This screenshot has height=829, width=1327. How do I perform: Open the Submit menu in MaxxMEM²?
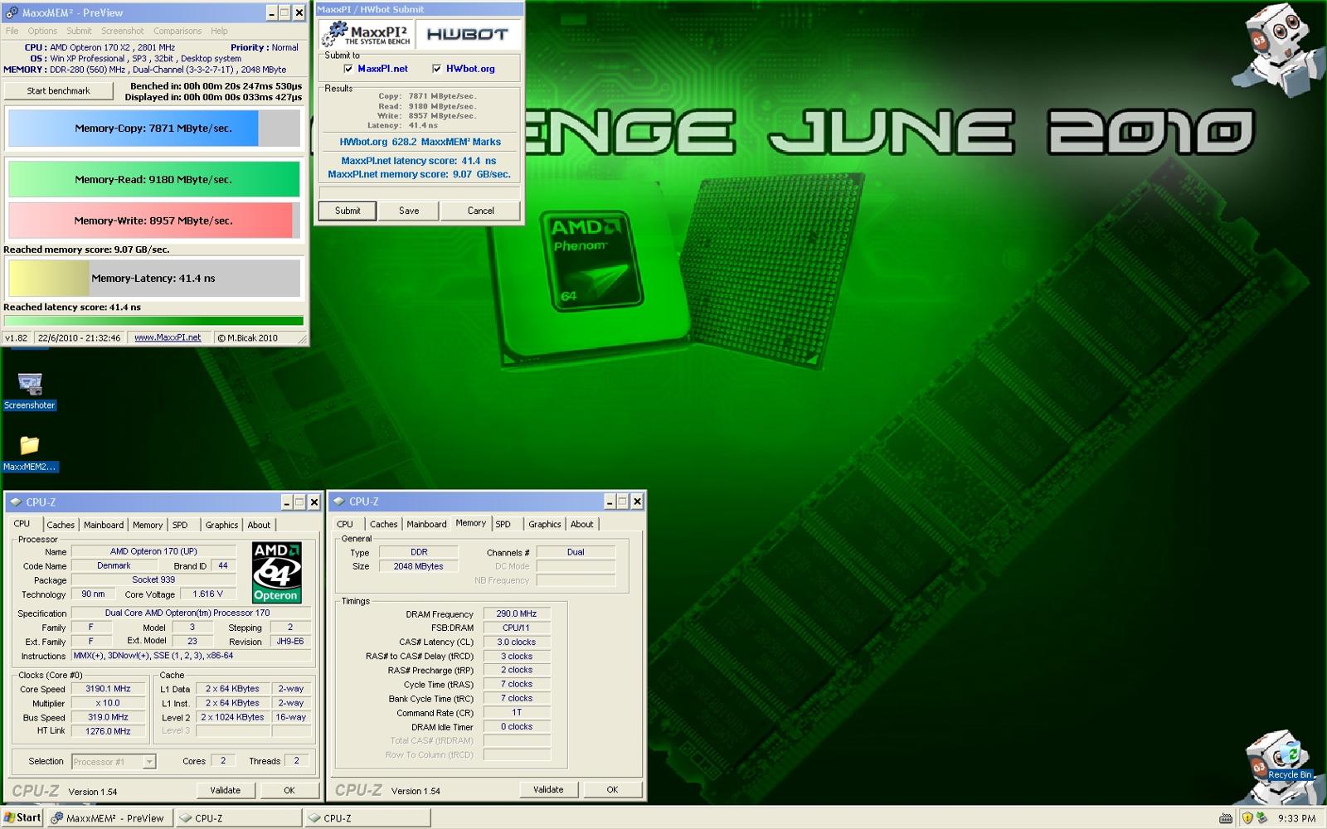79,31
